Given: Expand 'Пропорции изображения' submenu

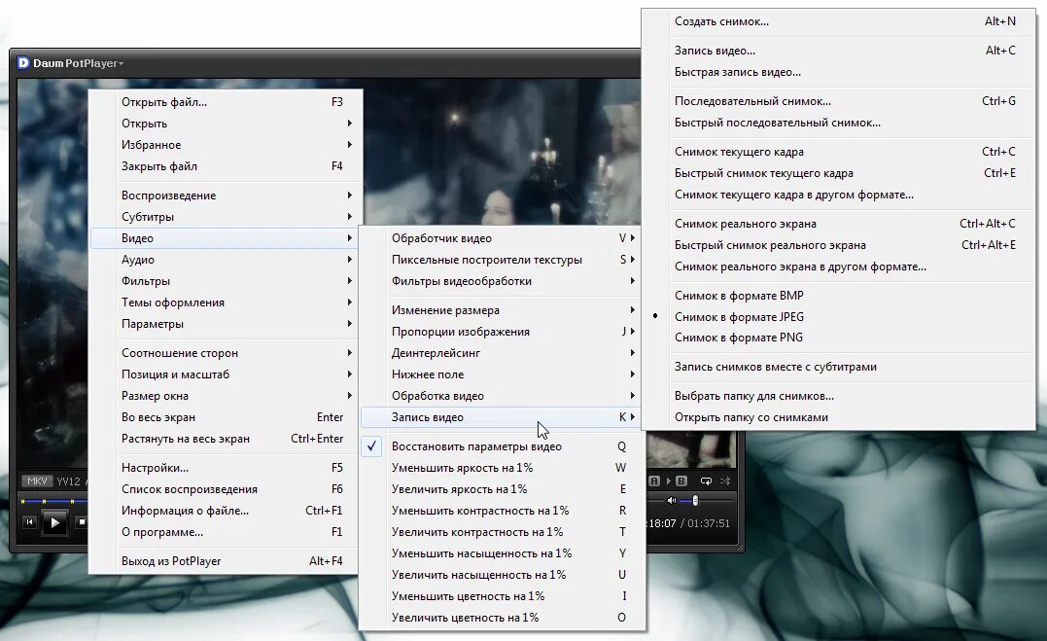Looking at the screenshot, I should (500, 332).
